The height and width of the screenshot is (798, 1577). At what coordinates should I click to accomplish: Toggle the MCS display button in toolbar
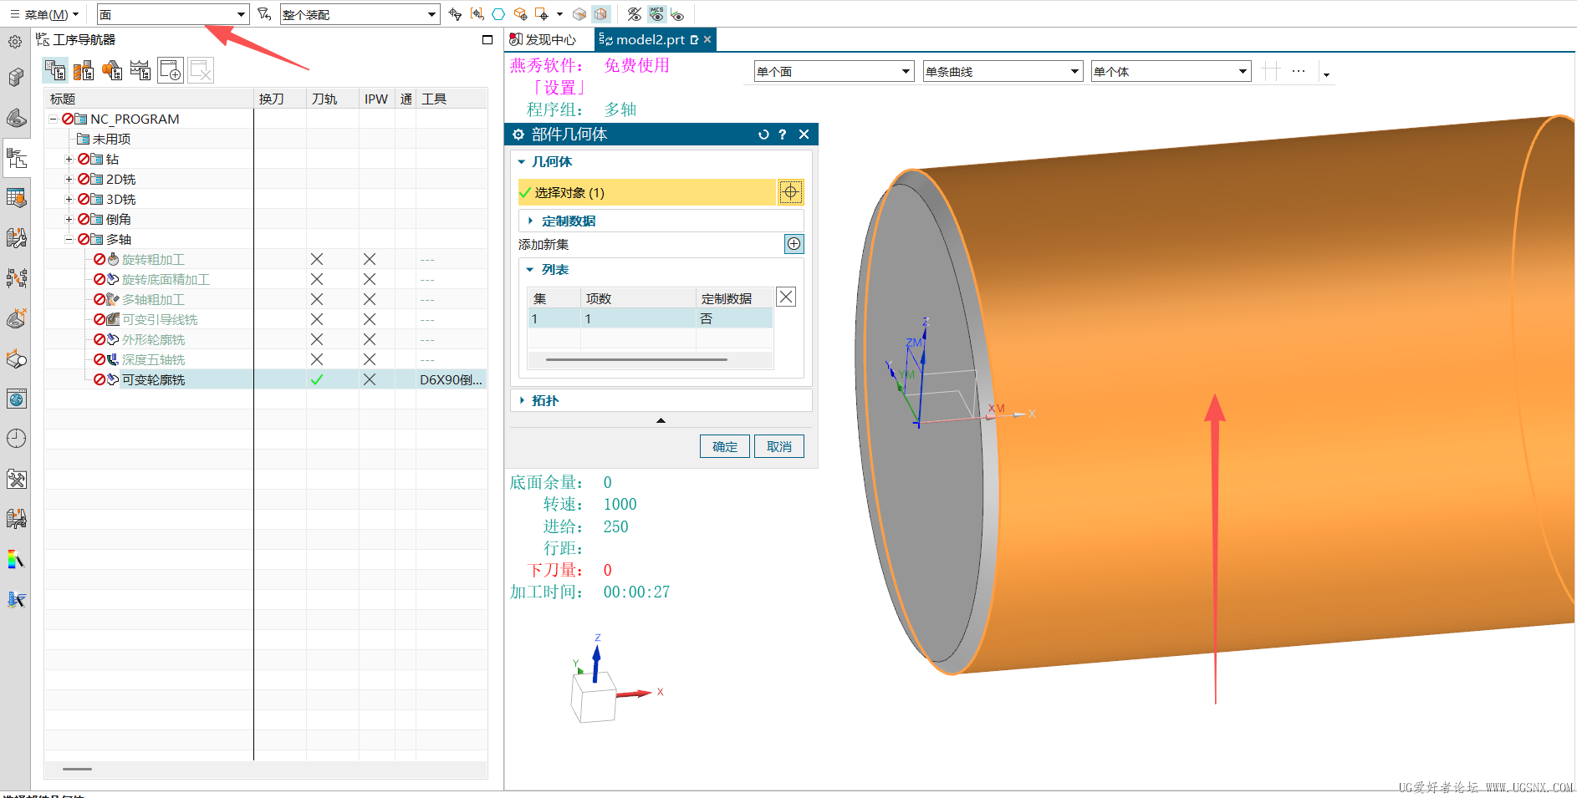[657, 14]
